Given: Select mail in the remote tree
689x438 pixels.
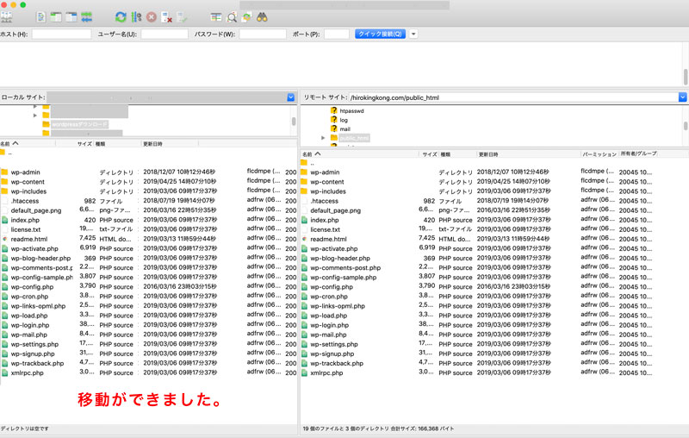Looking at the screenshot, I should click(x=345, y=129).
